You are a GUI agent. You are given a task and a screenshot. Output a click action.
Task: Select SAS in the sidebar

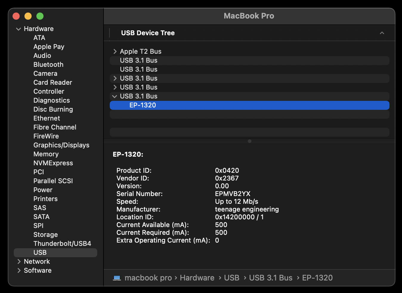40,208
